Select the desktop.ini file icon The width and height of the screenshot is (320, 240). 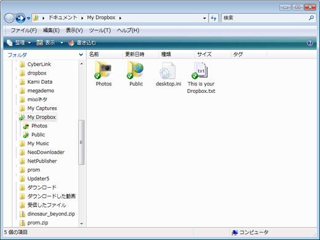(x=168, y=71)
